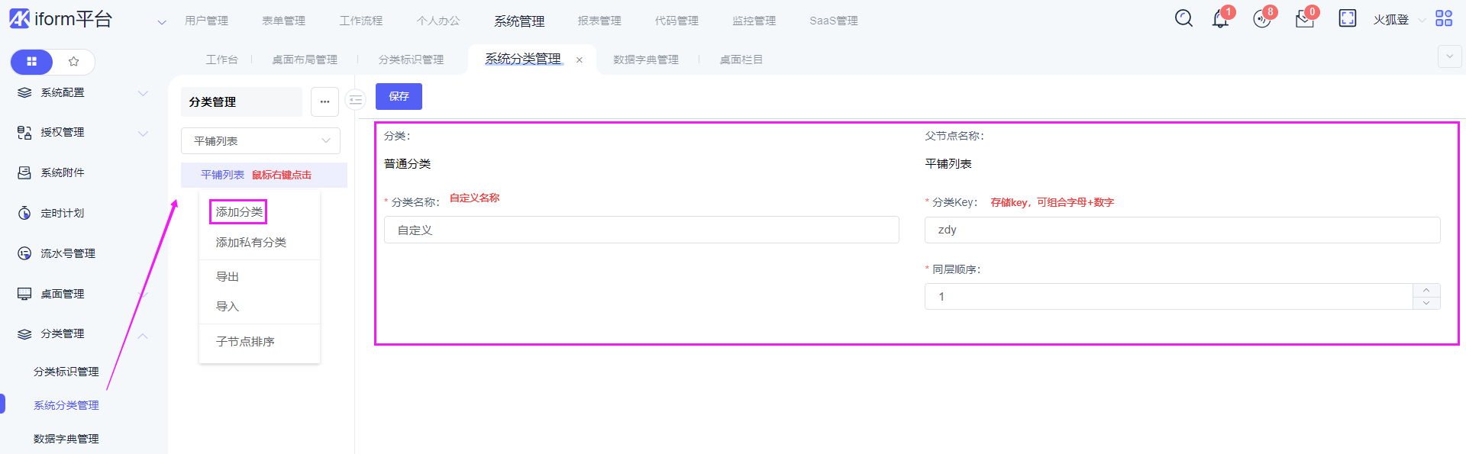Open 分类标识管理 in the sidebar
1466x454 pixels.
point(66,372)
